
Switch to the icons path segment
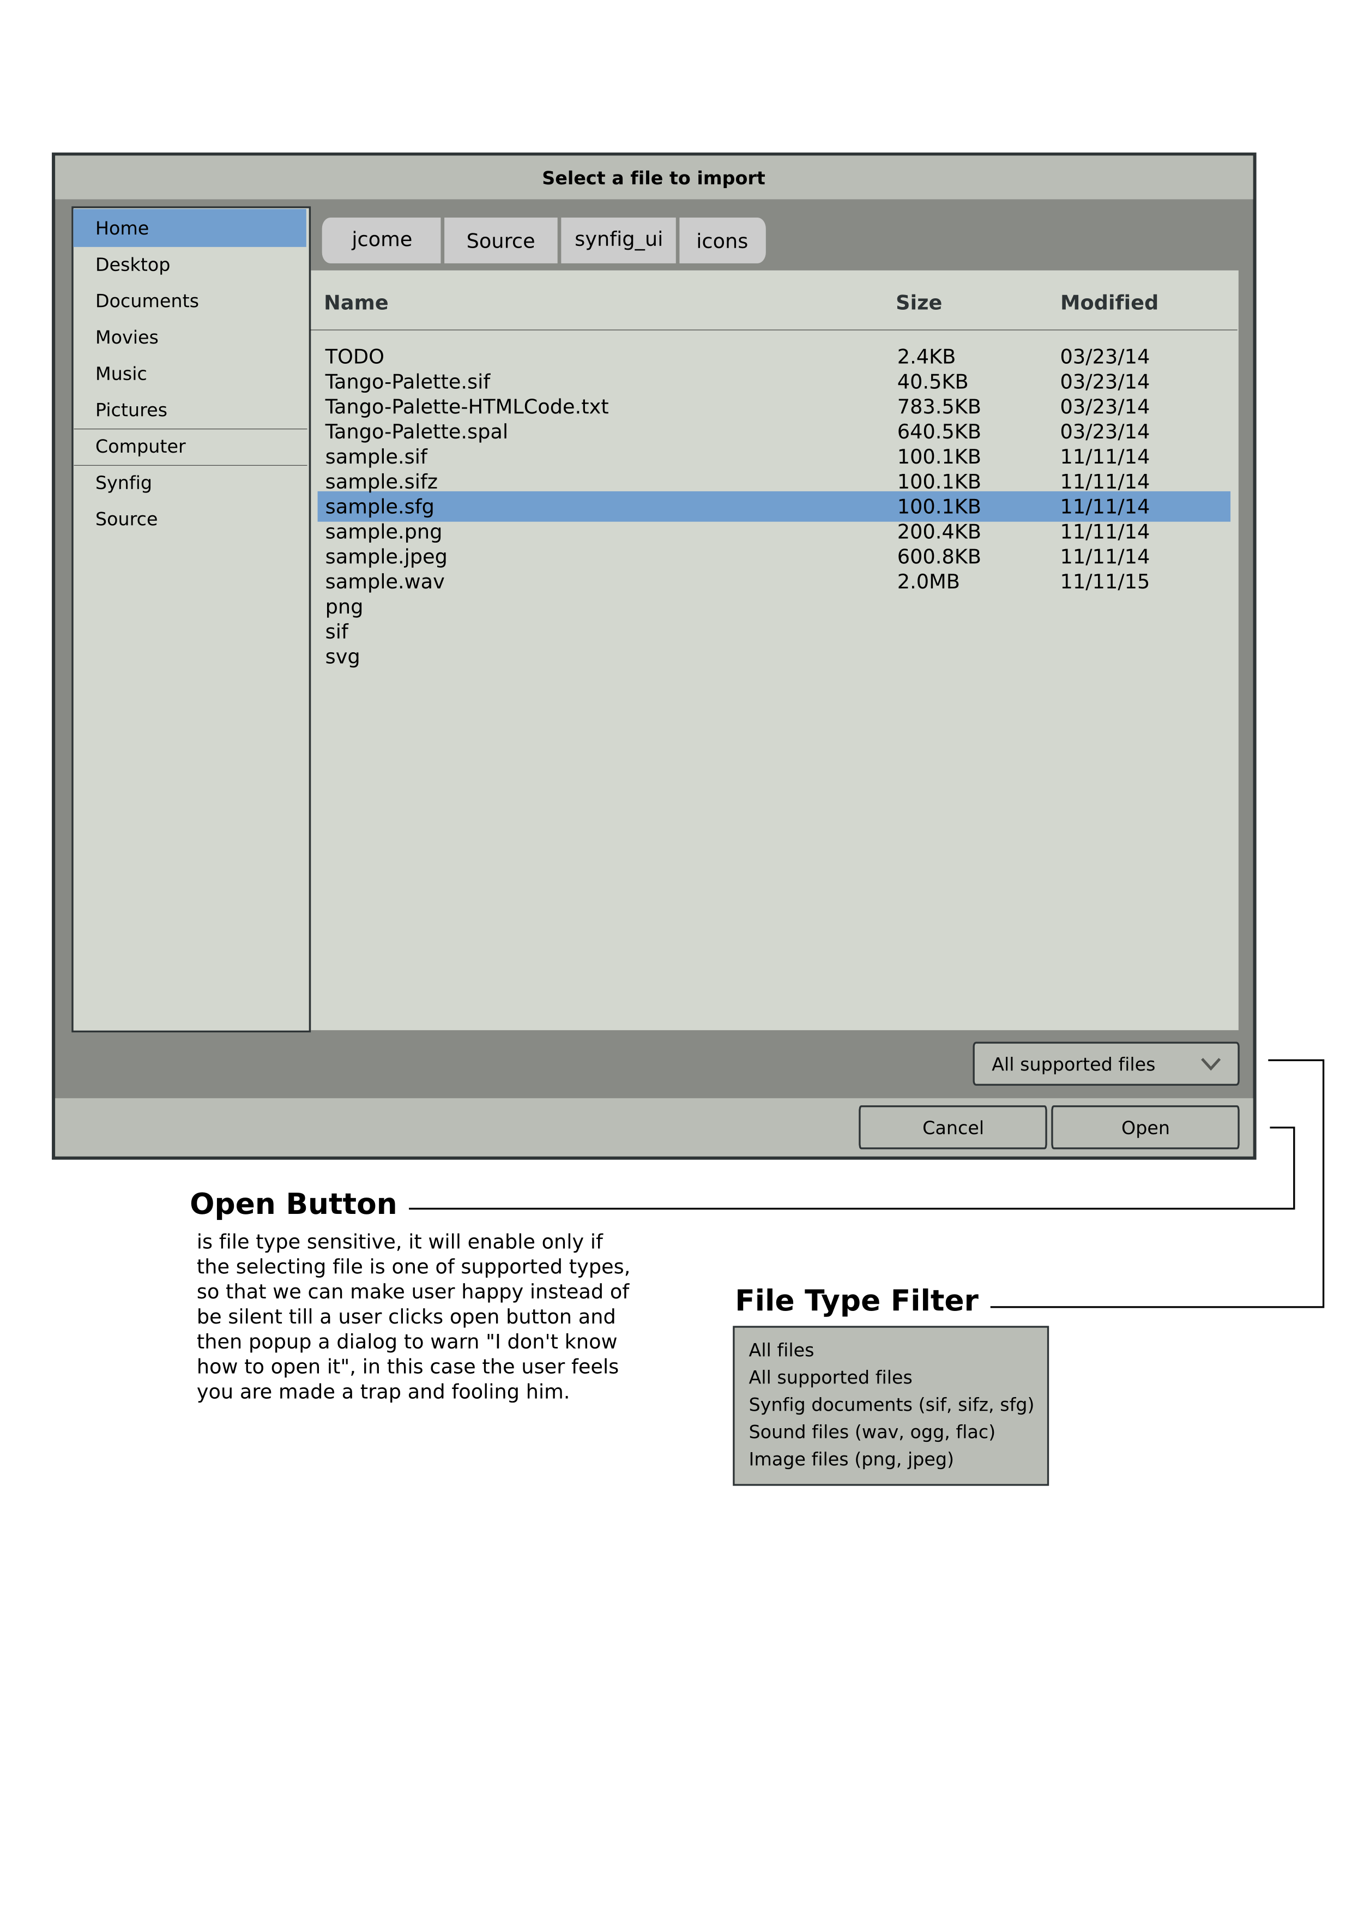(x=721, y=241)
